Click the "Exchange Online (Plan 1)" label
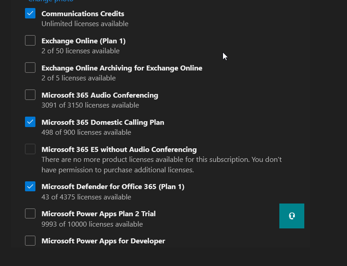The width and height of the screenshot is (347, 266). pos(84,41)
